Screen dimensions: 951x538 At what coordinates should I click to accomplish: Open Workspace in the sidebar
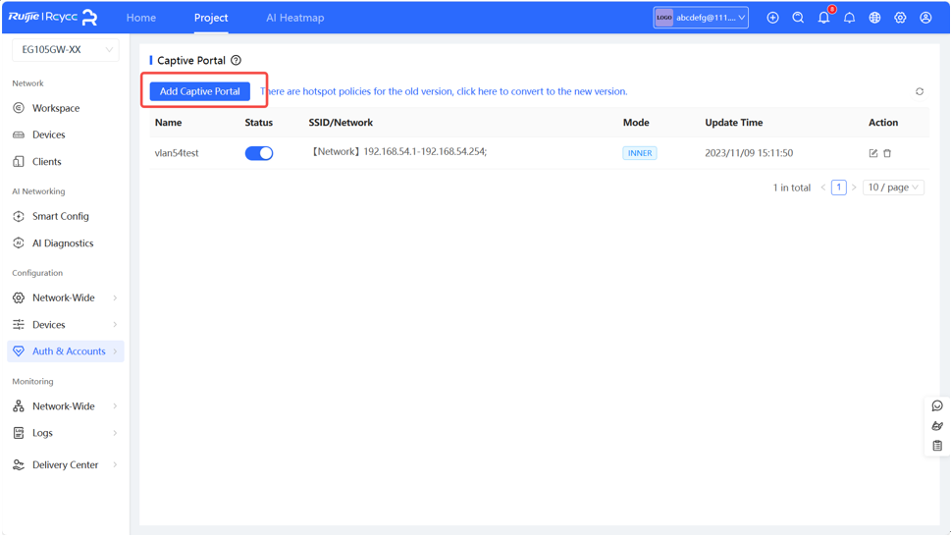coord(56,108)
